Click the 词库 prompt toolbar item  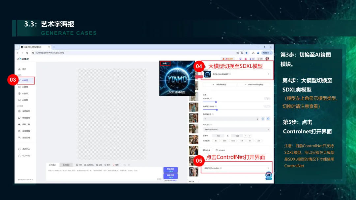click(x=79, y=165)
